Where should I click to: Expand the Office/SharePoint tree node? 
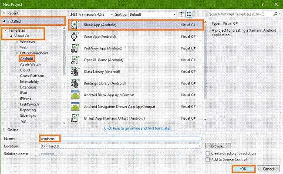pos(17,53)
